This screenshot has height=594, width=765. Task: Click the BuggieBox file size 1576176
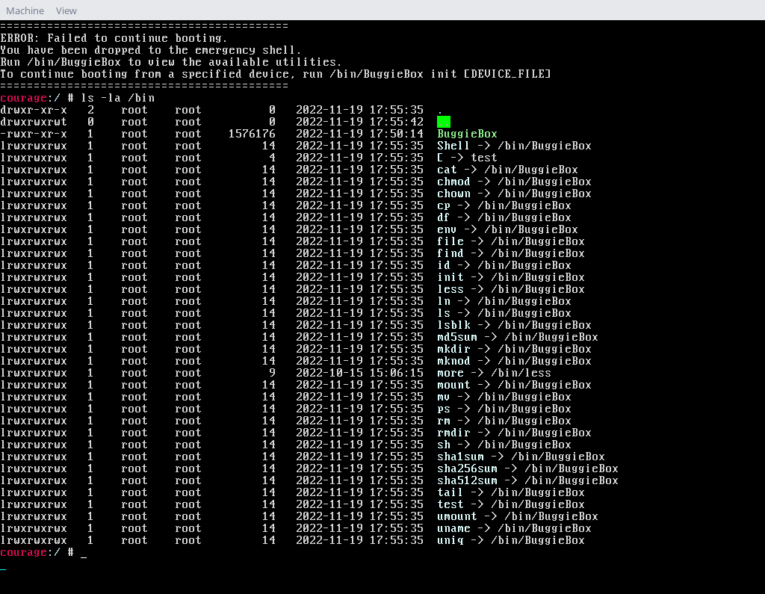click(x=252, y=134)
